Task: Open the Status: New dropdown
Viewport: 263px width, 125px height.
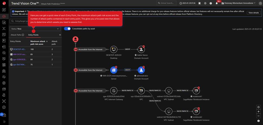Action: pos(35,29)
